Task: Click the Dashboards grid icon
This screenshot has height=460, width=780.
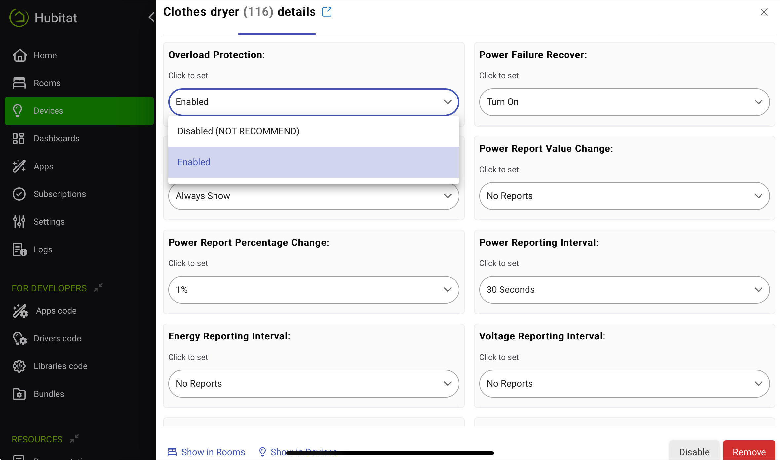Action: (x=18, y=138)
